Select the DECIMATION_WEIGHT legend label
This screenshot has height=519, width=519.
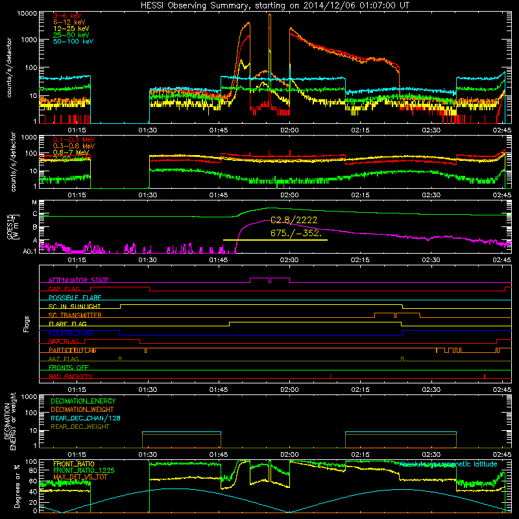click(82, 410)
